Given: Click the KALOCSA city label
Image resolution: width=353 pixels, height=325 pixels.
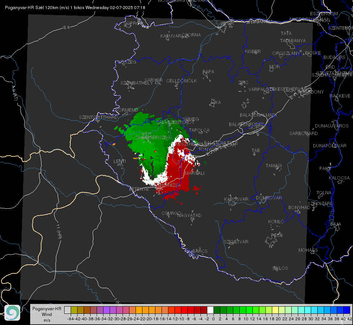Looking at the screenshot, I should tap(339, 178).
